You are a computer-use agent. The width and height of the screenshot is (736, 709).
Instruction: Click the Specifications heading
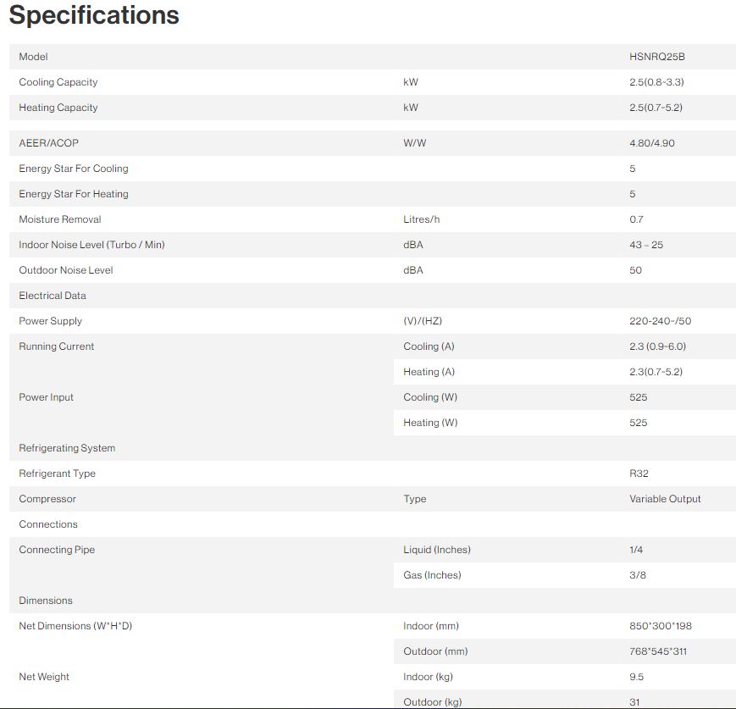(x=94, y=15)
